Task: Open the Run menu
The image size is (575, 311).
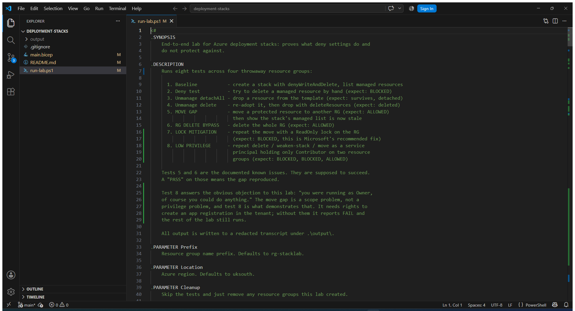Action: (99, 8)
